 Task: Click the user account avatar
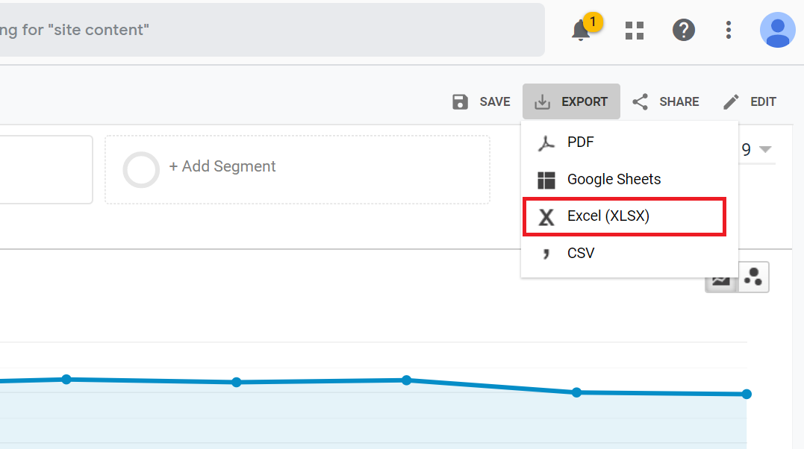pyautogui.click(x=777, y=30)
